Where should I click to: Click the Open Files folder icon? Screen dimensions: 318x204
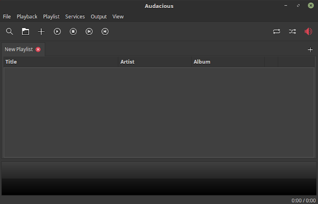25,31
